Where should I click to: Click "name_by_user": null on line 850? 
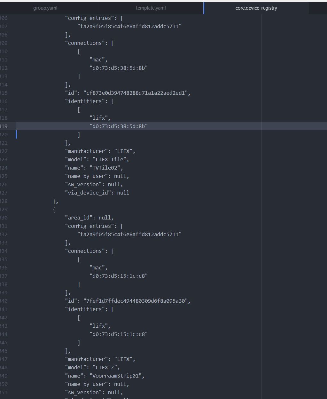[x=97, y=384]
